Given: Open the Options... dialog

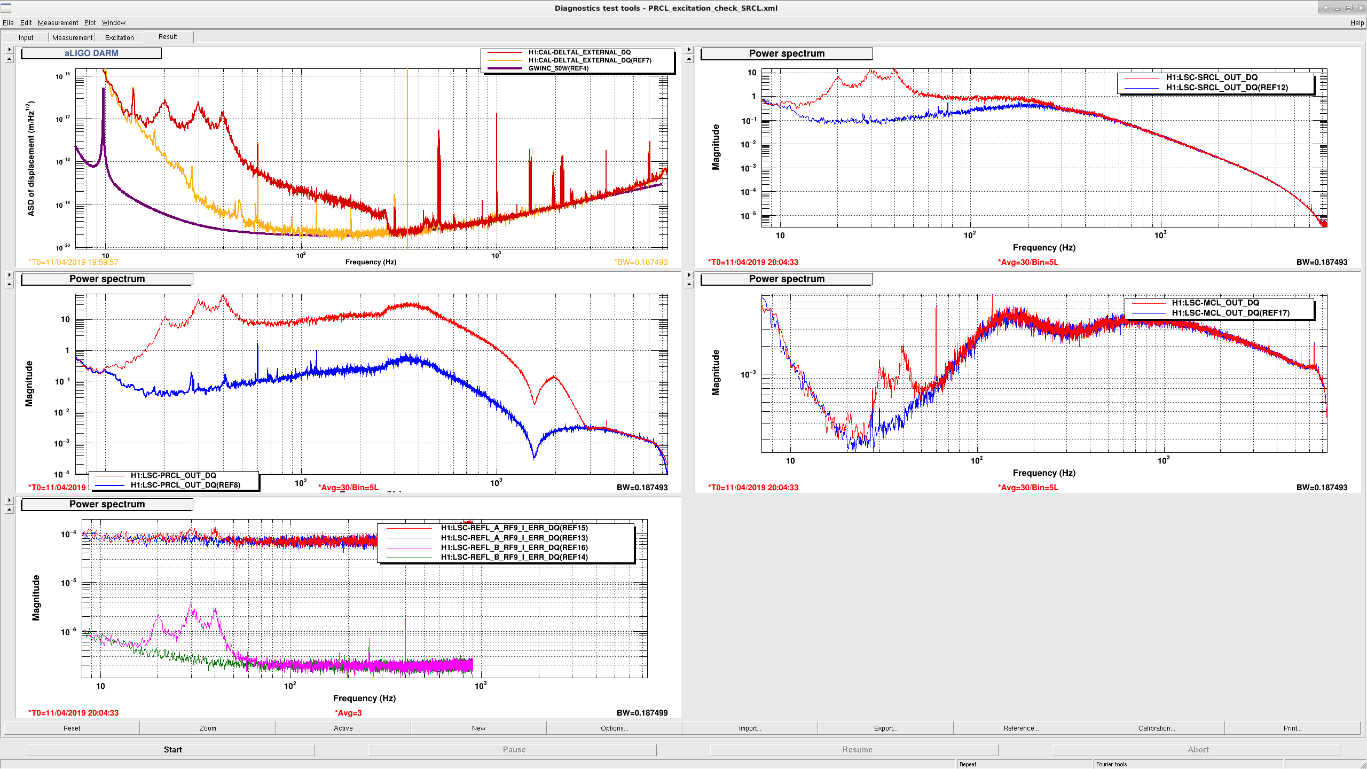Looking at the screenshot, I should 614,728.
